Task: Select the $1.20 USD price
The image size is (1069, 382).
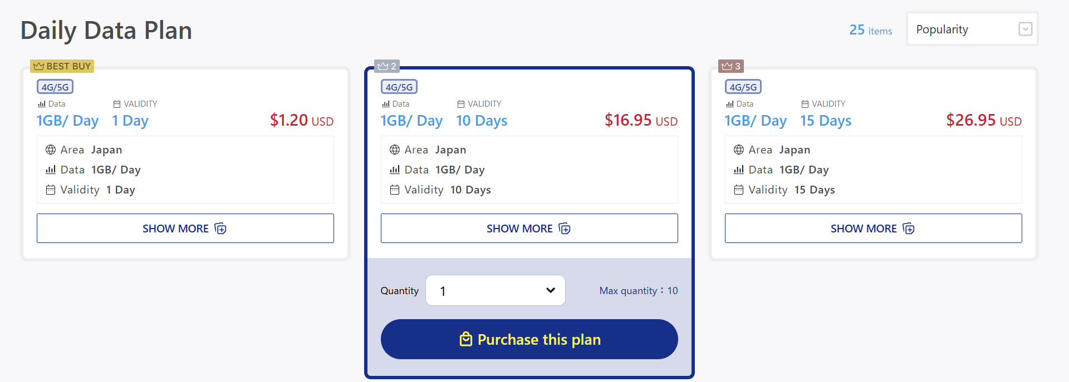Action: (302, 120)
